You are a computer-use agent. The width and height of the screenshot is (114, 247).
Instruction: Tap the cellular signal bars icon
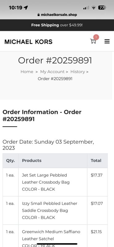coord(86,7)
